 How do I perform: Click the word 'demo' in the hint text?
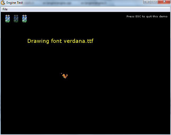point(164,16)
